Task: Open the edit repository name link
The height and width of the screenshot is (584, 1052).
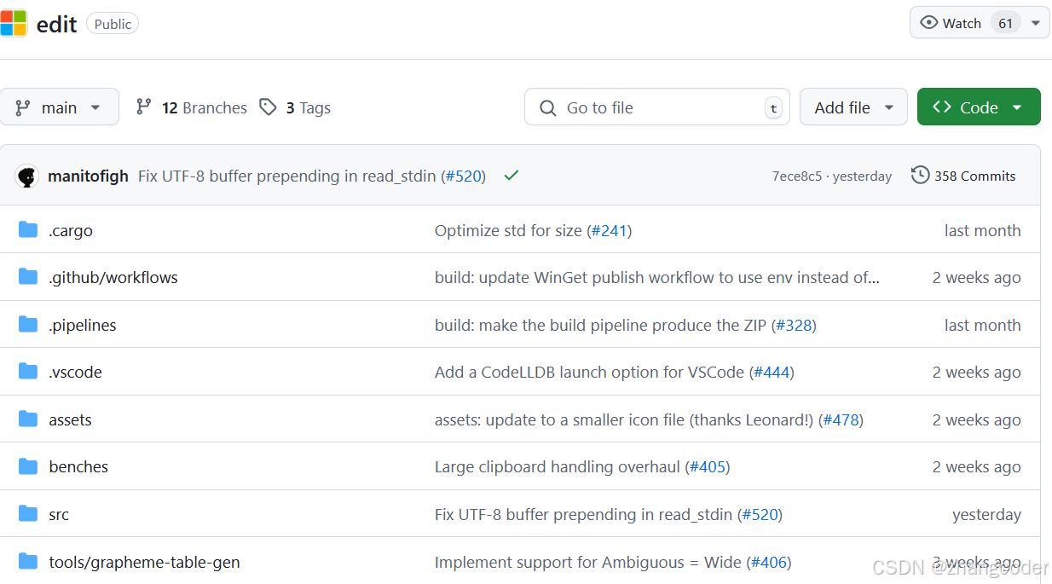Action: click(x=57, y=24)
